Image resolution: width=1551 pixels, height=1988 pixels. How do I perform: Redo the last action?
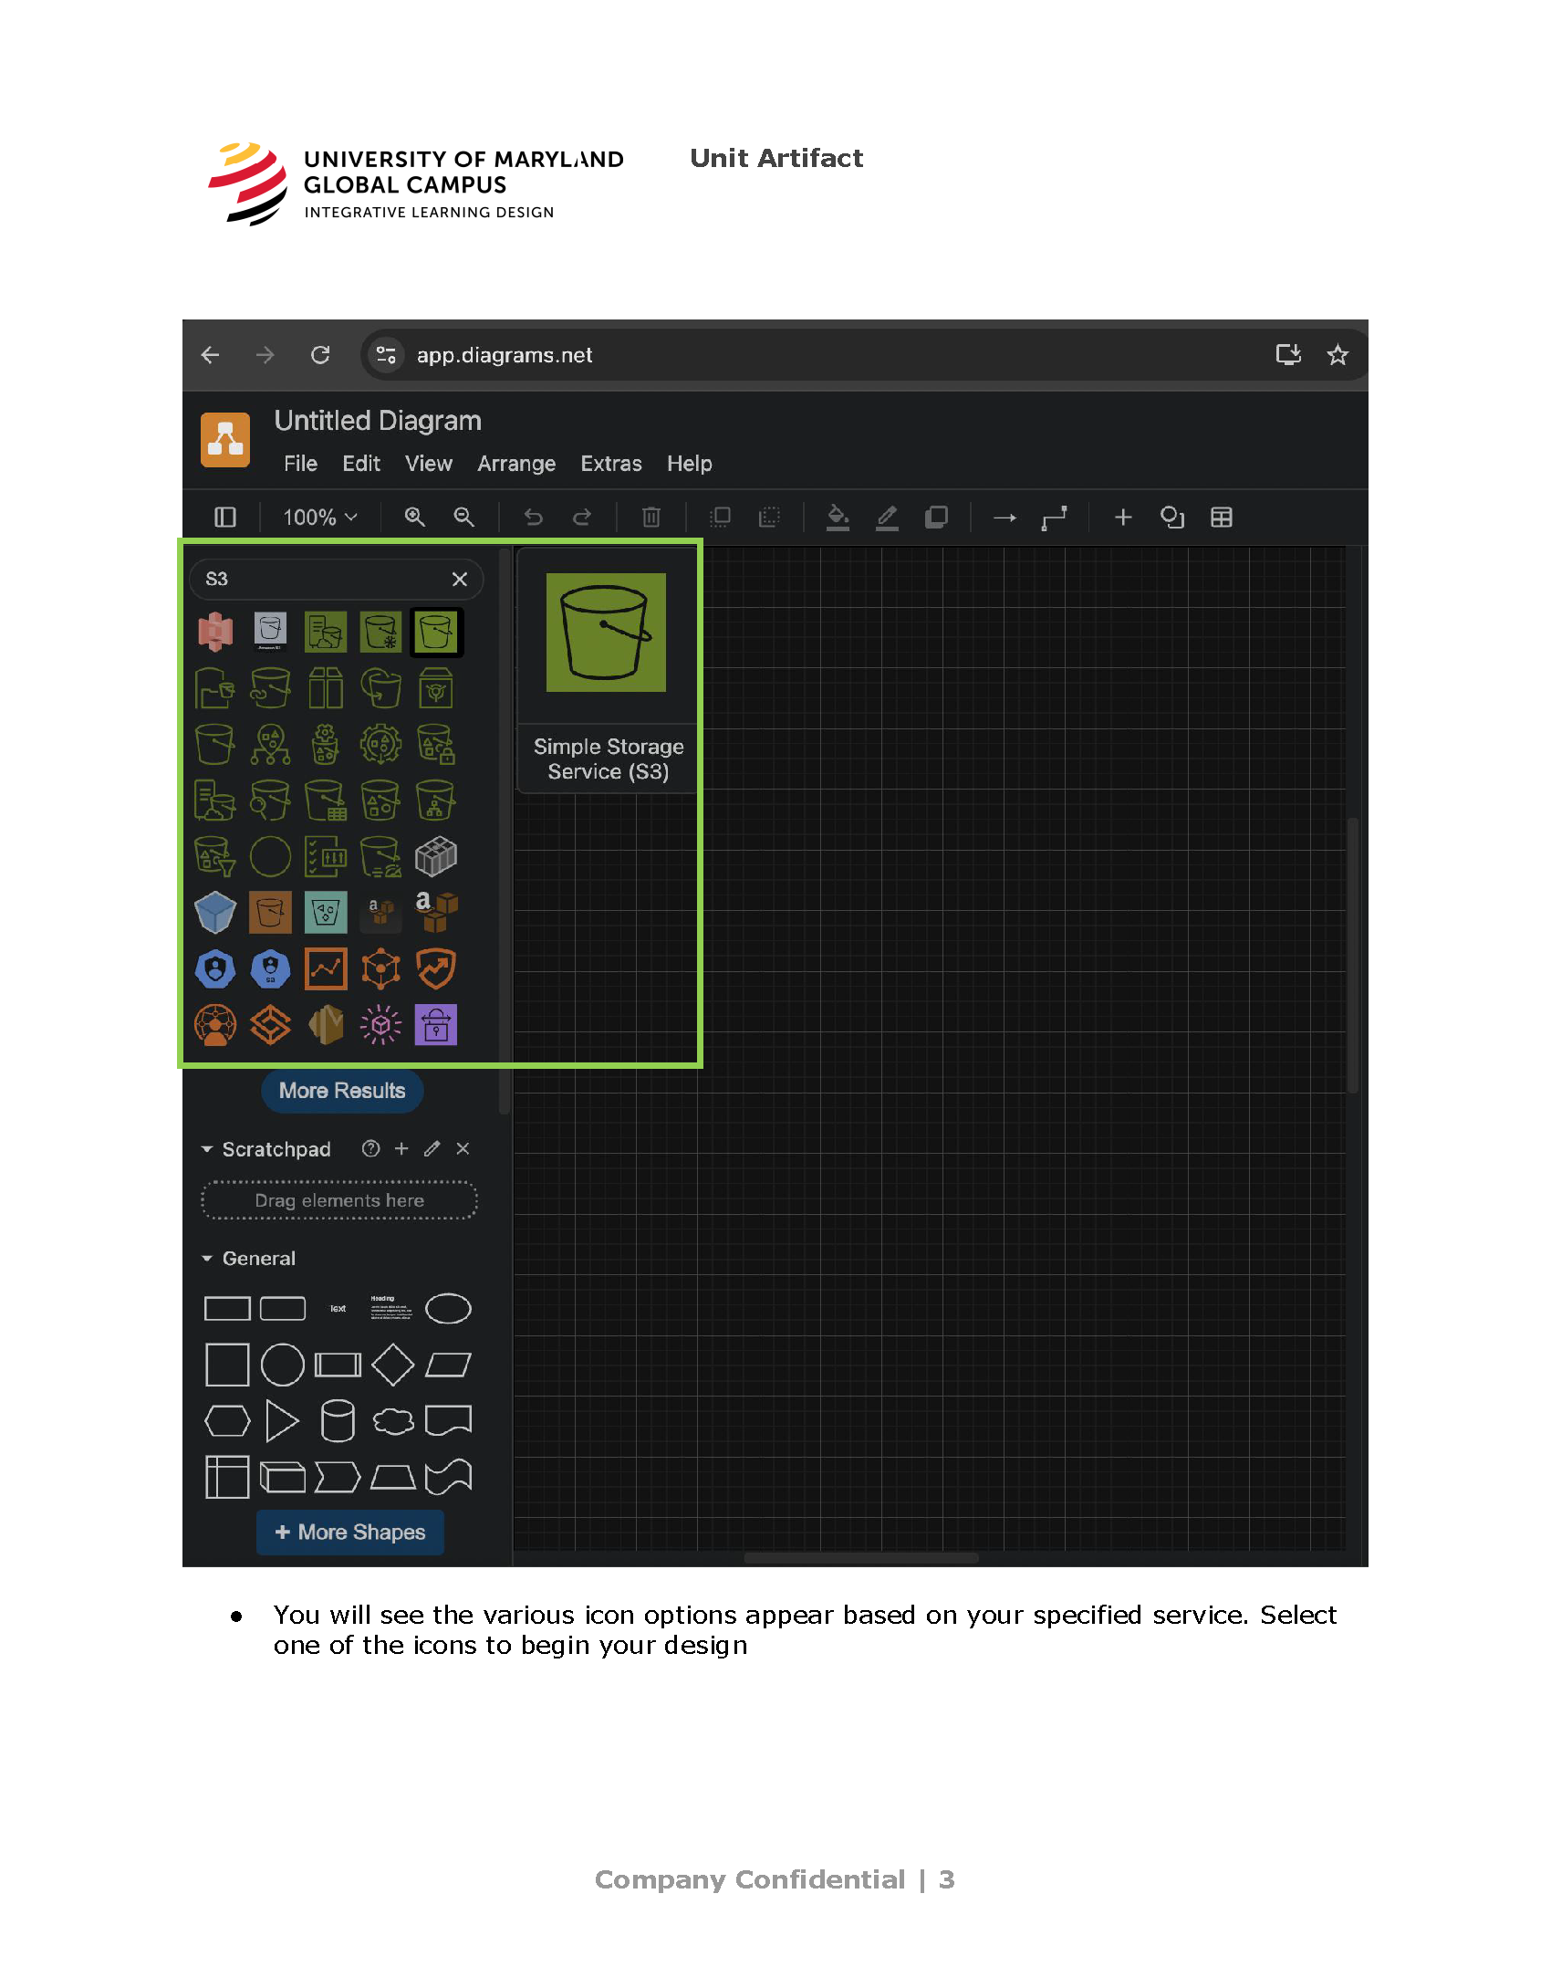(582, 518)
